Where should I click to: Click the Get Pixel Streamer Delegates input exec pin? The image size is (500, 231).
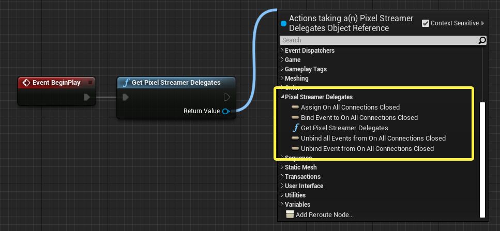pos(125,97)
